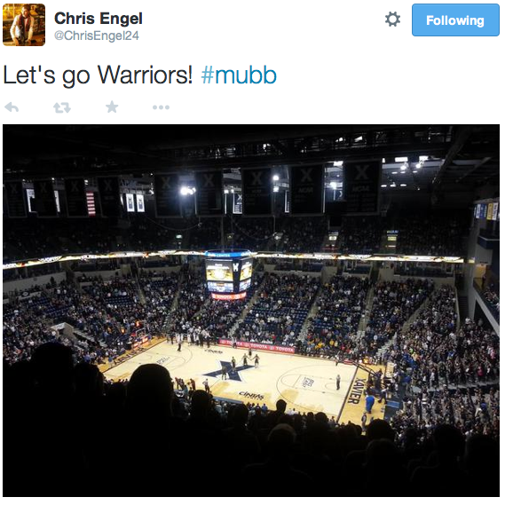The image size is (513, 505).
Task: Click the red Toyota sideline banner
Action: tap(256, 347)
